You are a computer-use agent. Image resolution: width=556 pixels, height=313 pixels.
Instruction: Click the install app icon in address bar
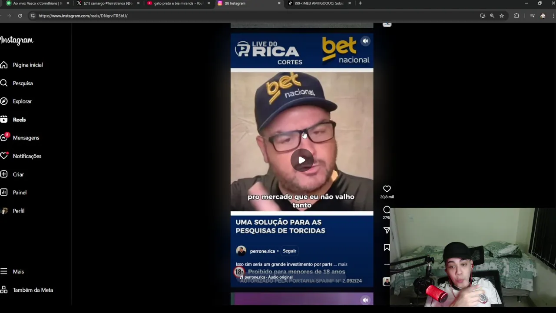(483, 16)
